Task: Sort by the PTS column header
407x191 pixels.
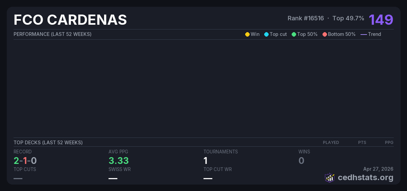Action: [362, 143]
